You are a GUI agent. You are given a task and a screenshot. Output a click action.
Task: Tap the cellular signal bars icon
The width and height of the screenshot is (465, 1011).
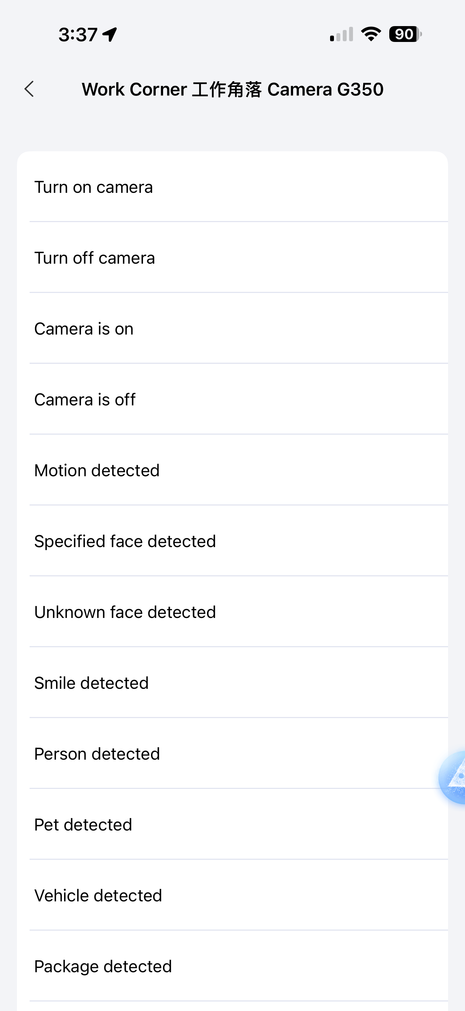(x=341, y=35)
